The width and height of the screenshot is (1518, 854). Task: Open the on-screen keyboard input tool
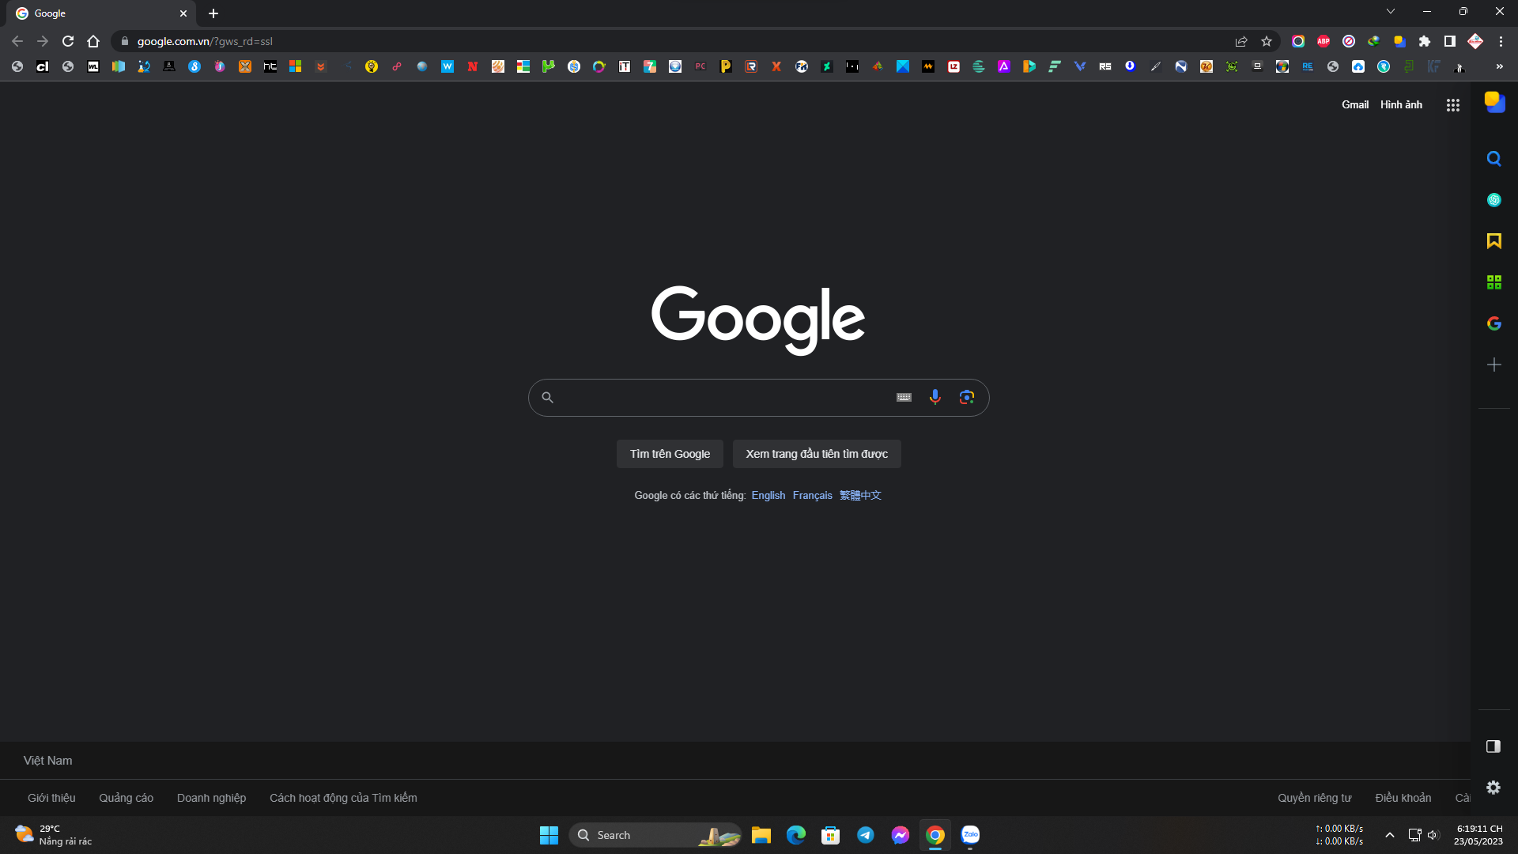tap(904, 397)
